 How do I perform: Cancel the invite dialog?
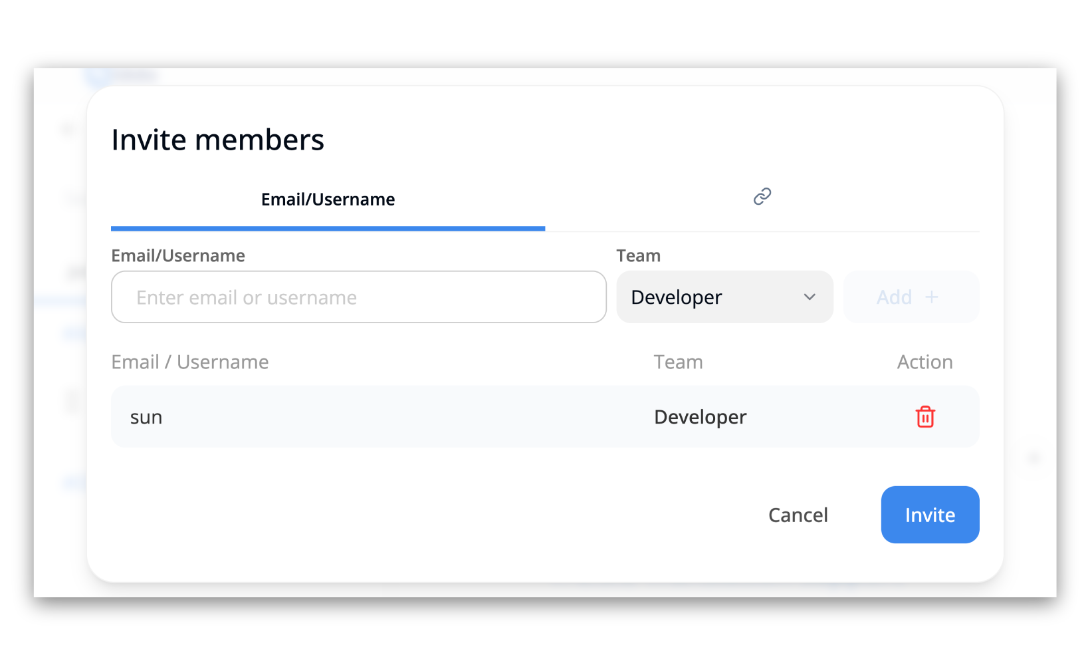point(798,515)
